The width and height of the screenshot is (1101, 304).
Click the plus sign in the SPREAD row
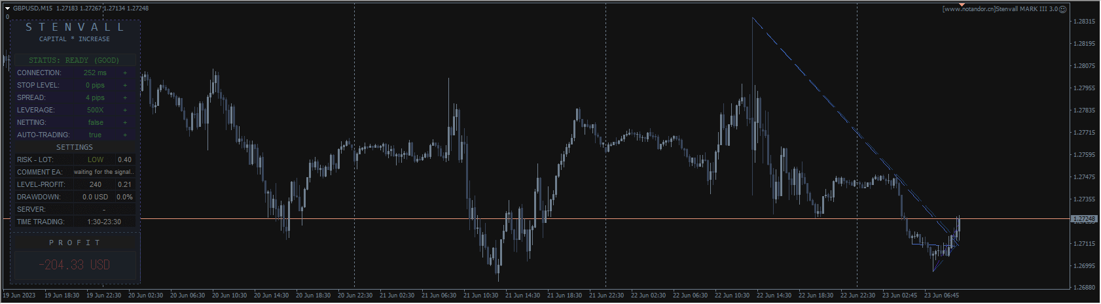coord(125,98)
